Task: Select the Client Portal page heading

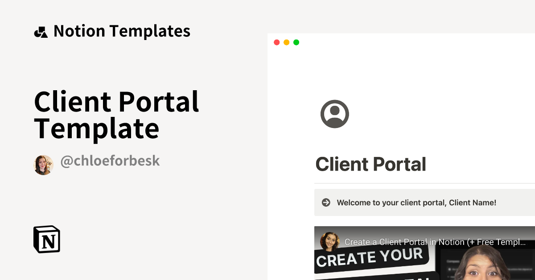Action: tap(370, 164)
